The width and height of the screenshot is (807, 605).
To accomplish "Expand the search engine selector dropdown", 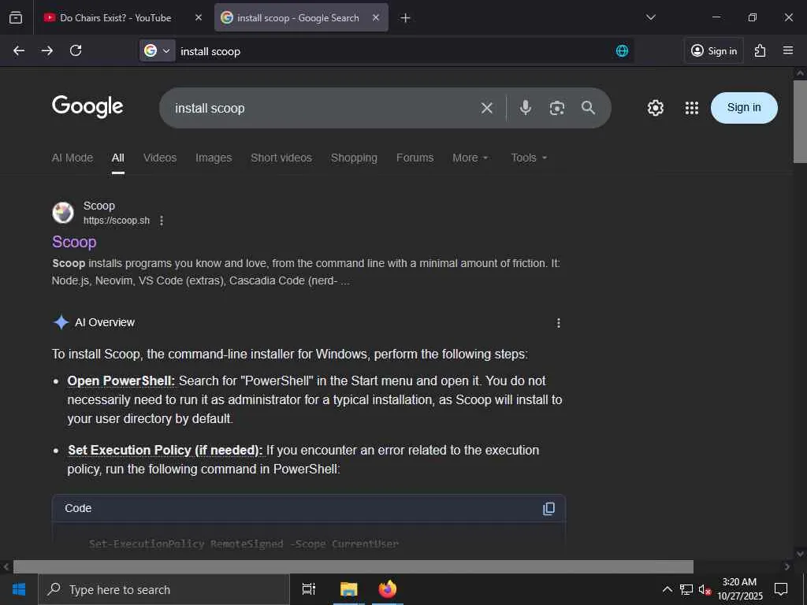I will coord(158,50).
